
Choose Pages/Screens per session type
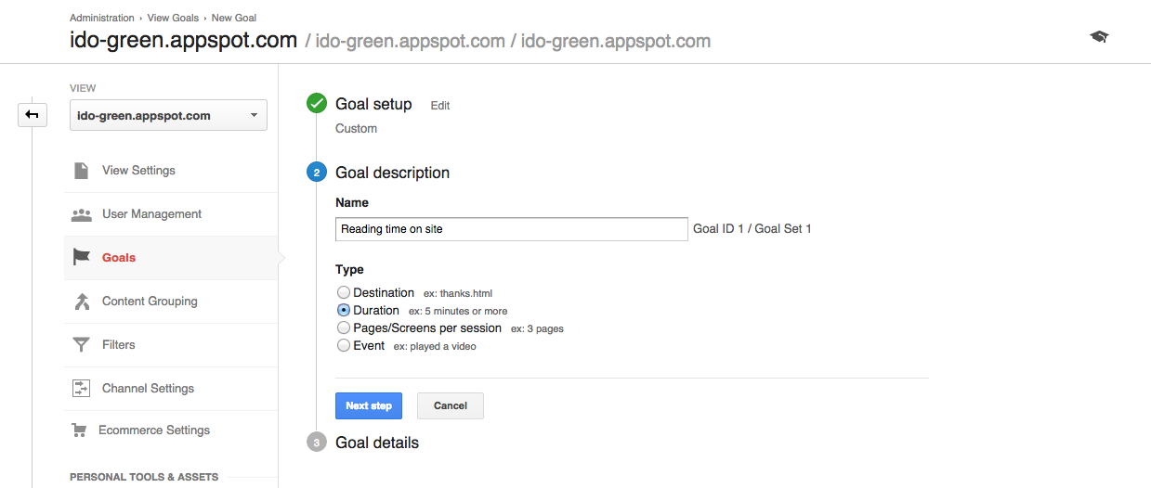[x=344, y=328]
